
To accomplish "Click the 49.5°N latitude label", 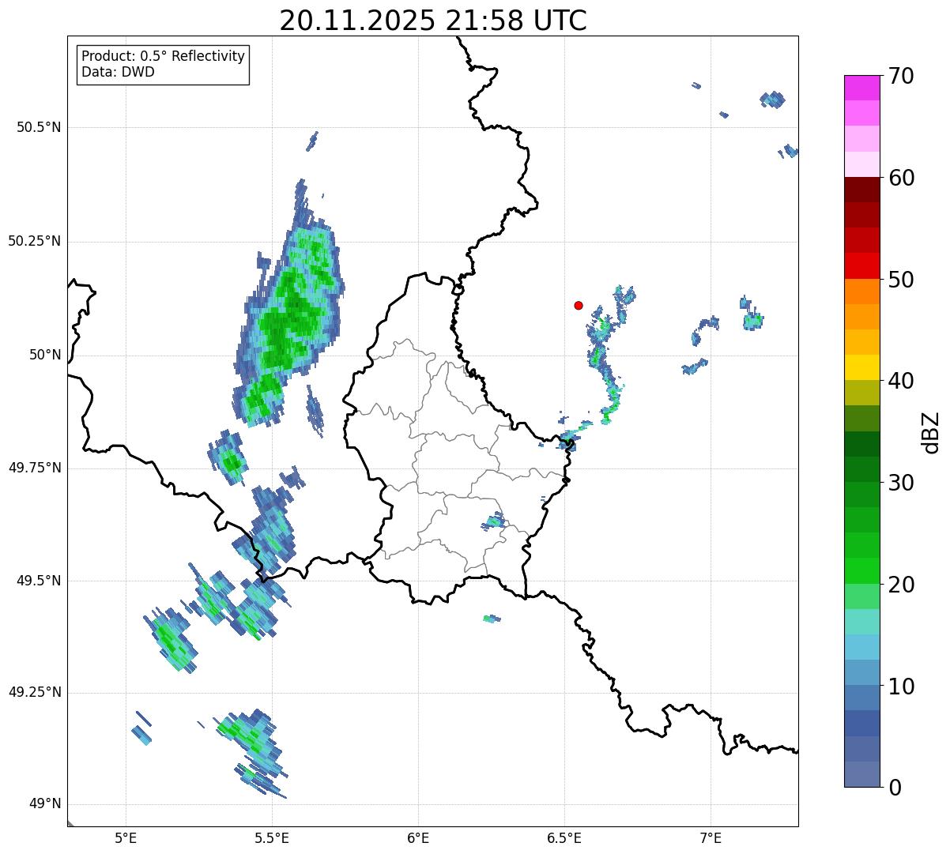I will click(x=39, y=581).
